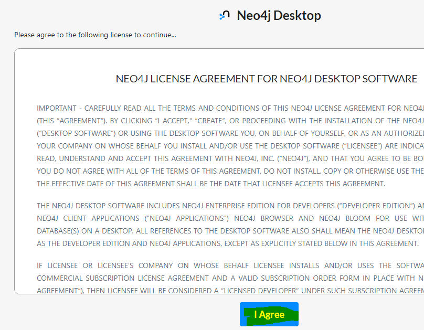Click the license agreement heading text
This screenshot has width=424, height=330.
pos(267,79)
